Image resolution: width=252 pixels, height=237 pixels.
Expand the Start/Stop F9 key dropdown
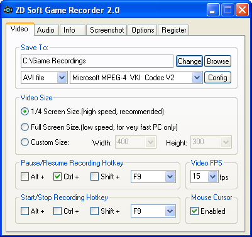click(170, 211)
